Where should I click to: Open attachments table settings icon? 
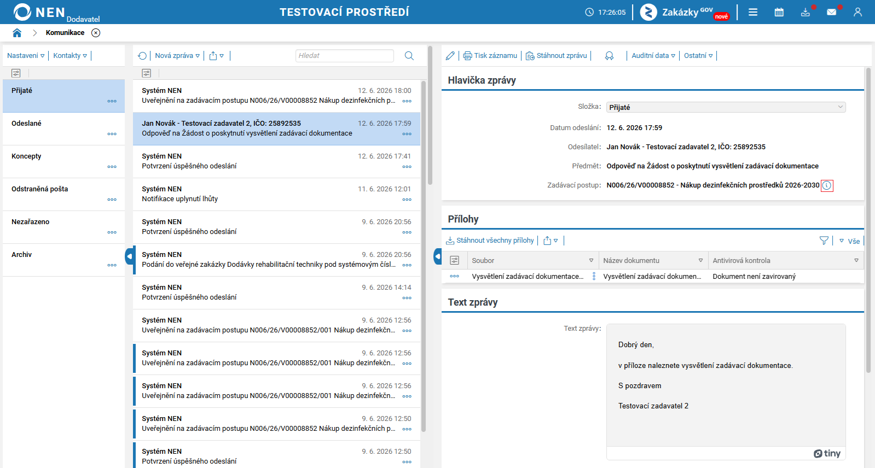pos(454,260)
